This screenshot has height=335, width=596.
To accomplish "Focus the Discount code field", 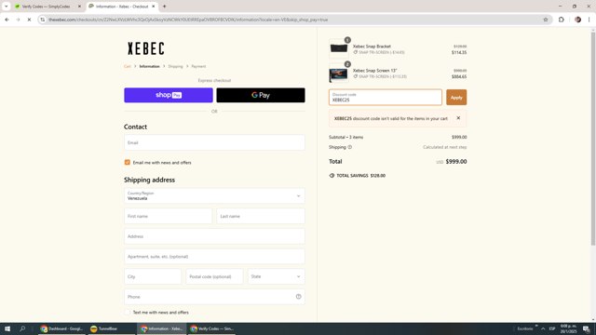I will coord(385,97).
